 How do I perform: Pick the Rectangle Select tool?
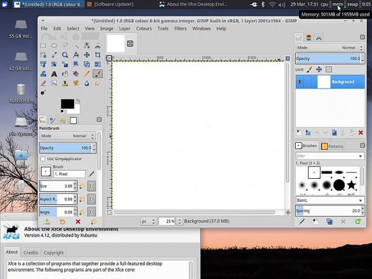[x=43, y=46]
